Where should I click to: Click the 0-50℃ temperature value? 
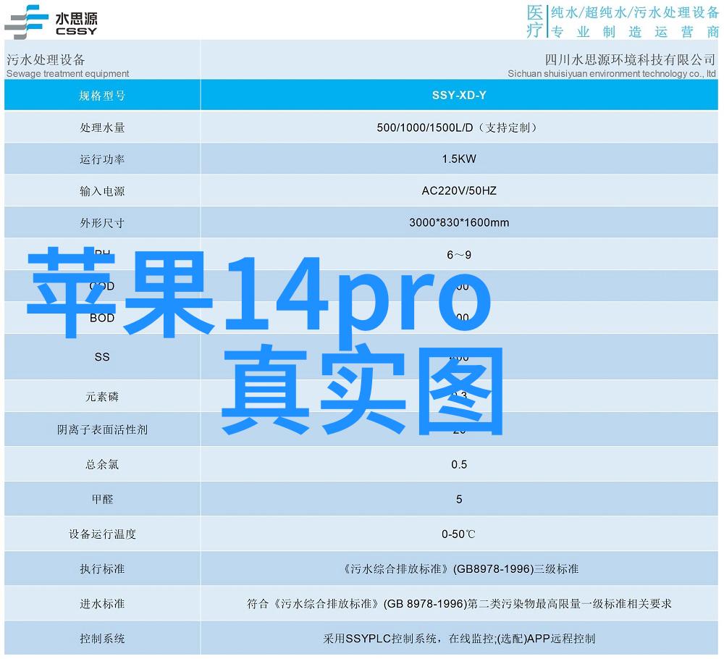458,534
